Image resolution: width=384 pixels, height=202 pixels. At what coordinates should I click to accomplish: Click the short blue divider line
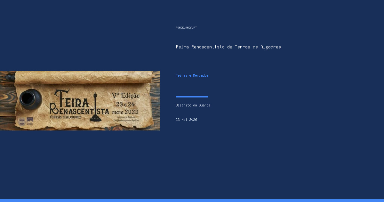192,97
